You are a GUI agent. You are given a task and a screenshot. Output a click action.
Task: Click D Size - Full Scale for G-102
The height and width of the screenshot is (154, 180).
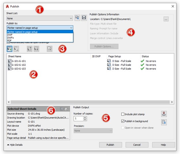tap(121, 65)
